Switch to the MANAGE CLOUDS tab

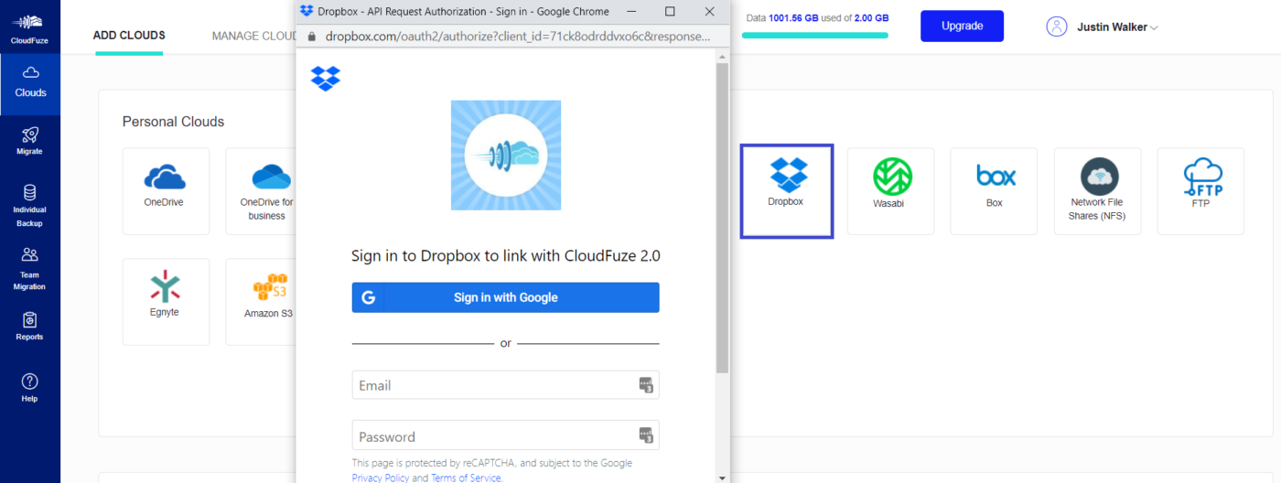pos(253,36)
